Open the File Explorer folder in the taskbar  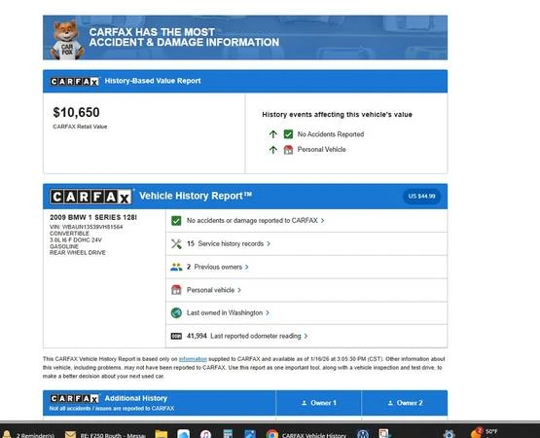pyautogui.click(x=162, y=434)
